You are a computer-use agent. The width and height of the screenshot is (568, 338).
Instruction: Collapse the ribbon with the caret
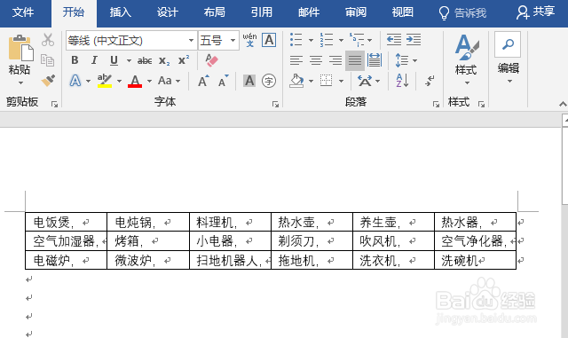(x=563, y=104)
